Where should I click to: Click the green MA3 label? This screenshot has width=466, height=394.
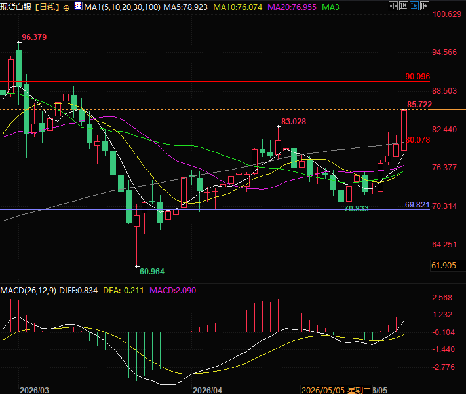(330, 7)
